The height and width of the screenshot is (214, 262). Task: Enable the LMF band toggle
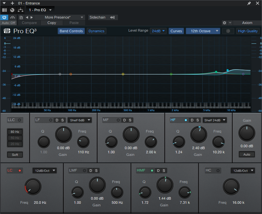(x=84, y=171)
